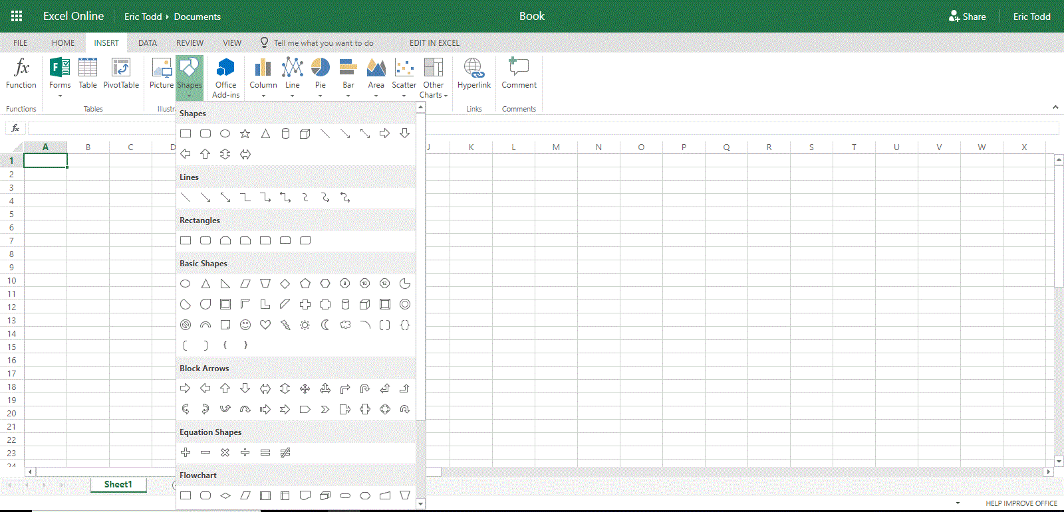Insert a Picture
Image resolution: width=1064 pixels, height=512 pixels.
(162, 74)
